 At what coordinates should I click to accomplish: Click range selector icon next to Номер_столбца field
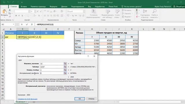65,70
